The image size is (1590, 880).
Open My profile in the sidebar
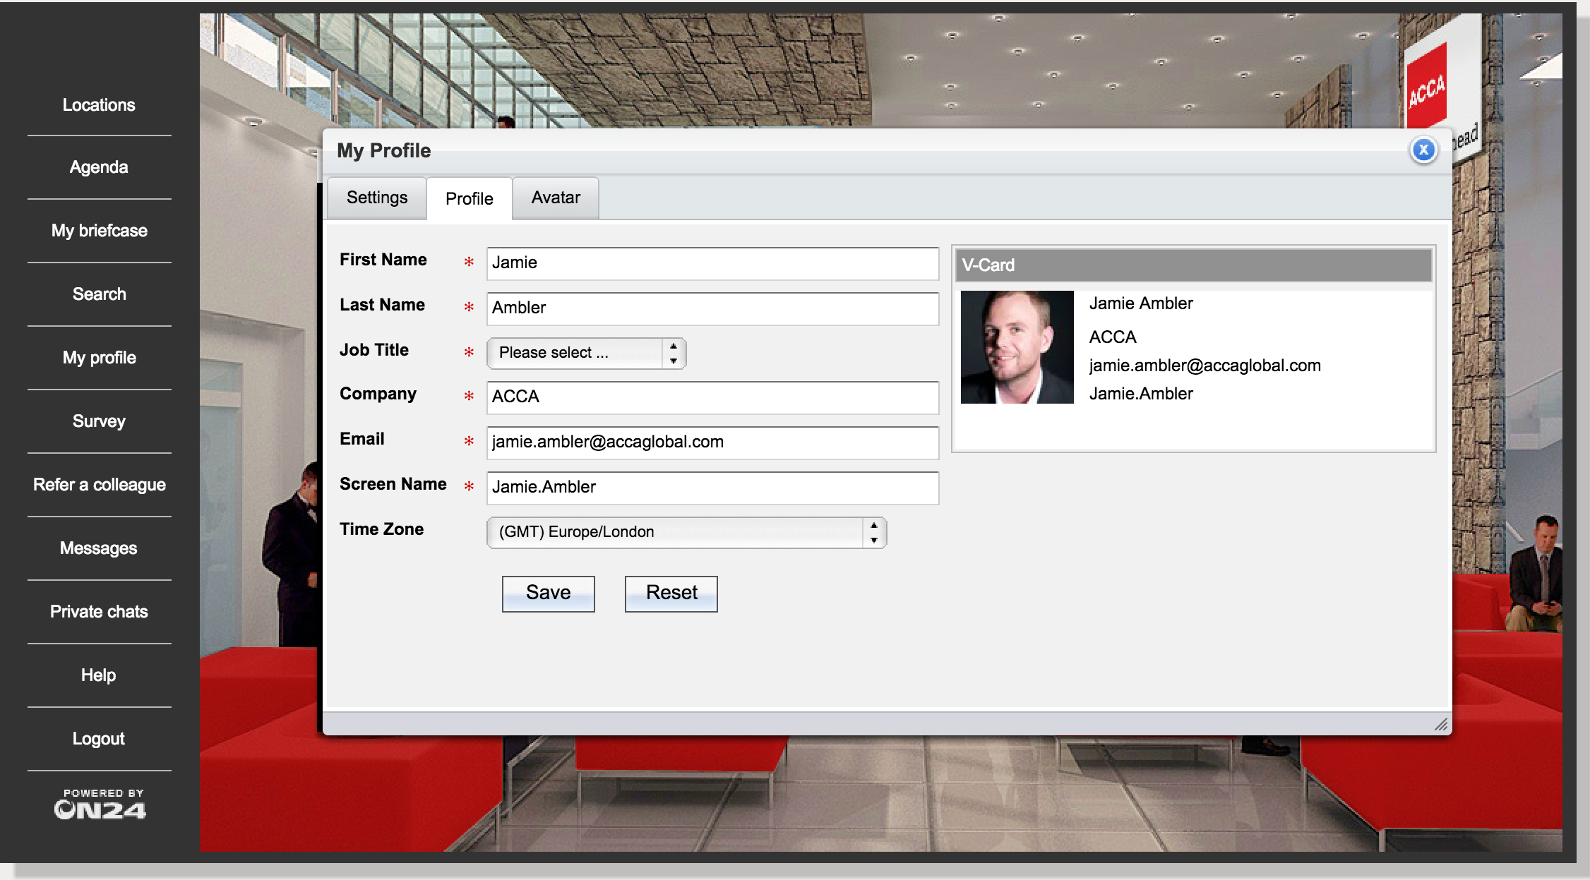point(99,358)
